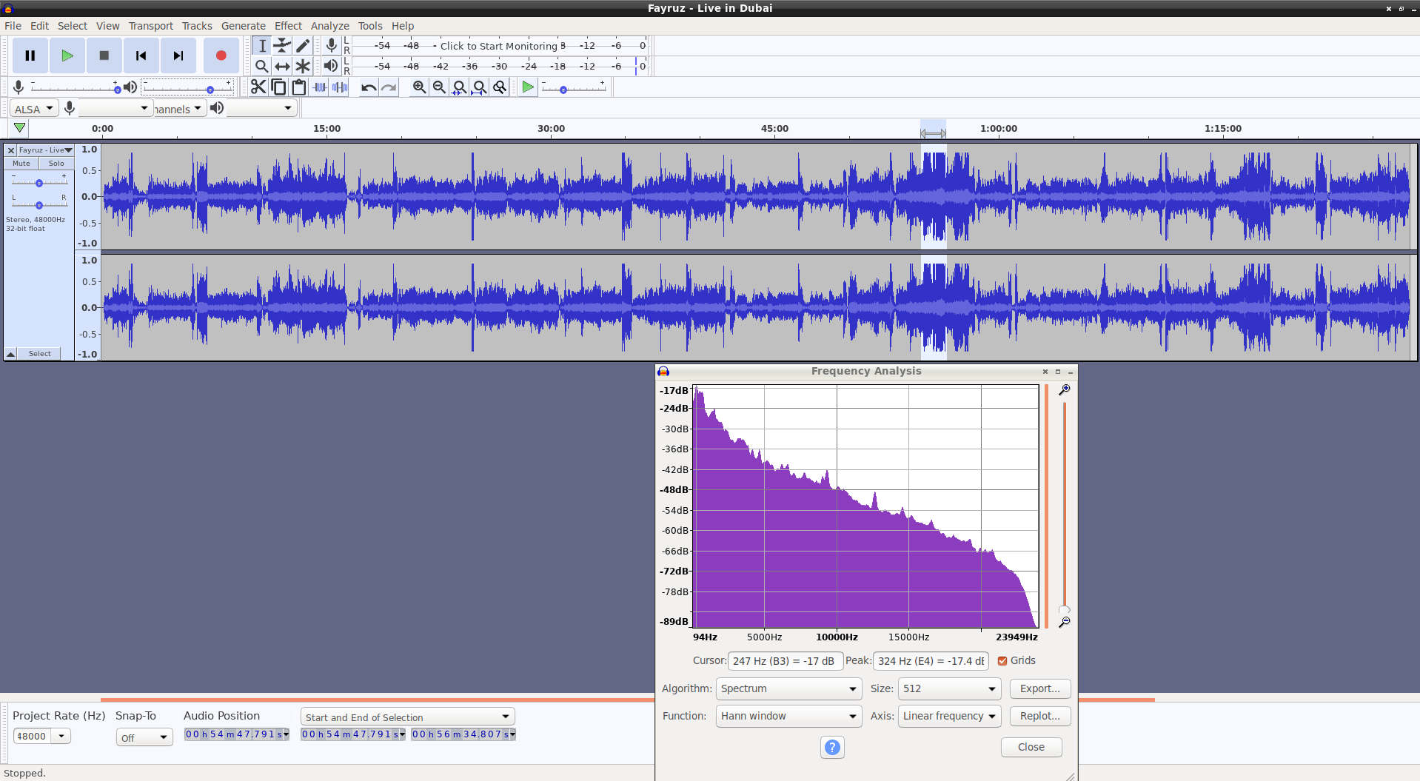
Task: Close the Frequency Analysis dialog via Close
Action: (x=1031, y=747)
